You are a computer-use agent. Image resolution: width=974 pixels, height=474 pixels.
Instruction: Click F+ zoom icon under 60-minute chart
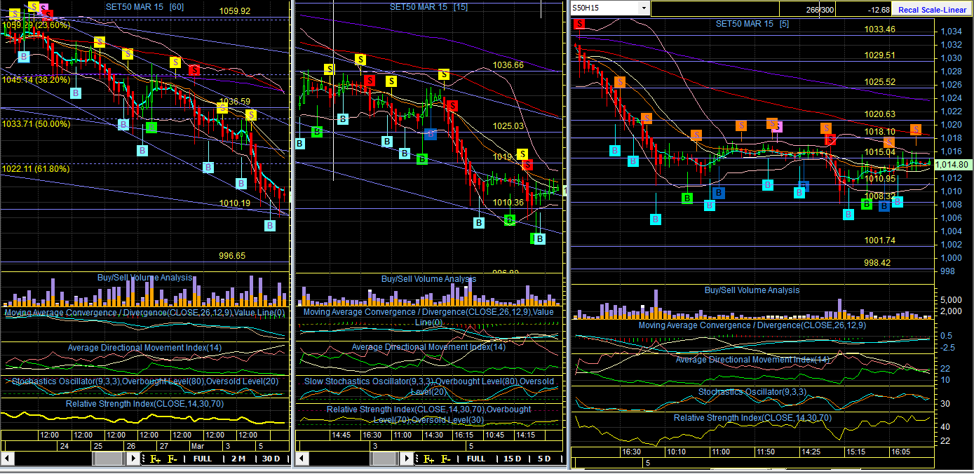[x=154, y=459]
